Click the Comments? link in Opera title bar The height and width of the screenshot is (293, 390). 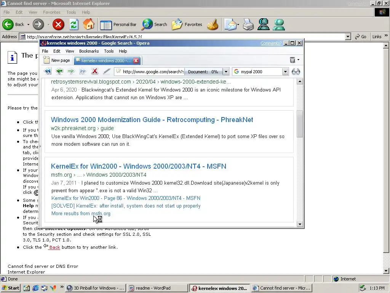coord(271,43)
